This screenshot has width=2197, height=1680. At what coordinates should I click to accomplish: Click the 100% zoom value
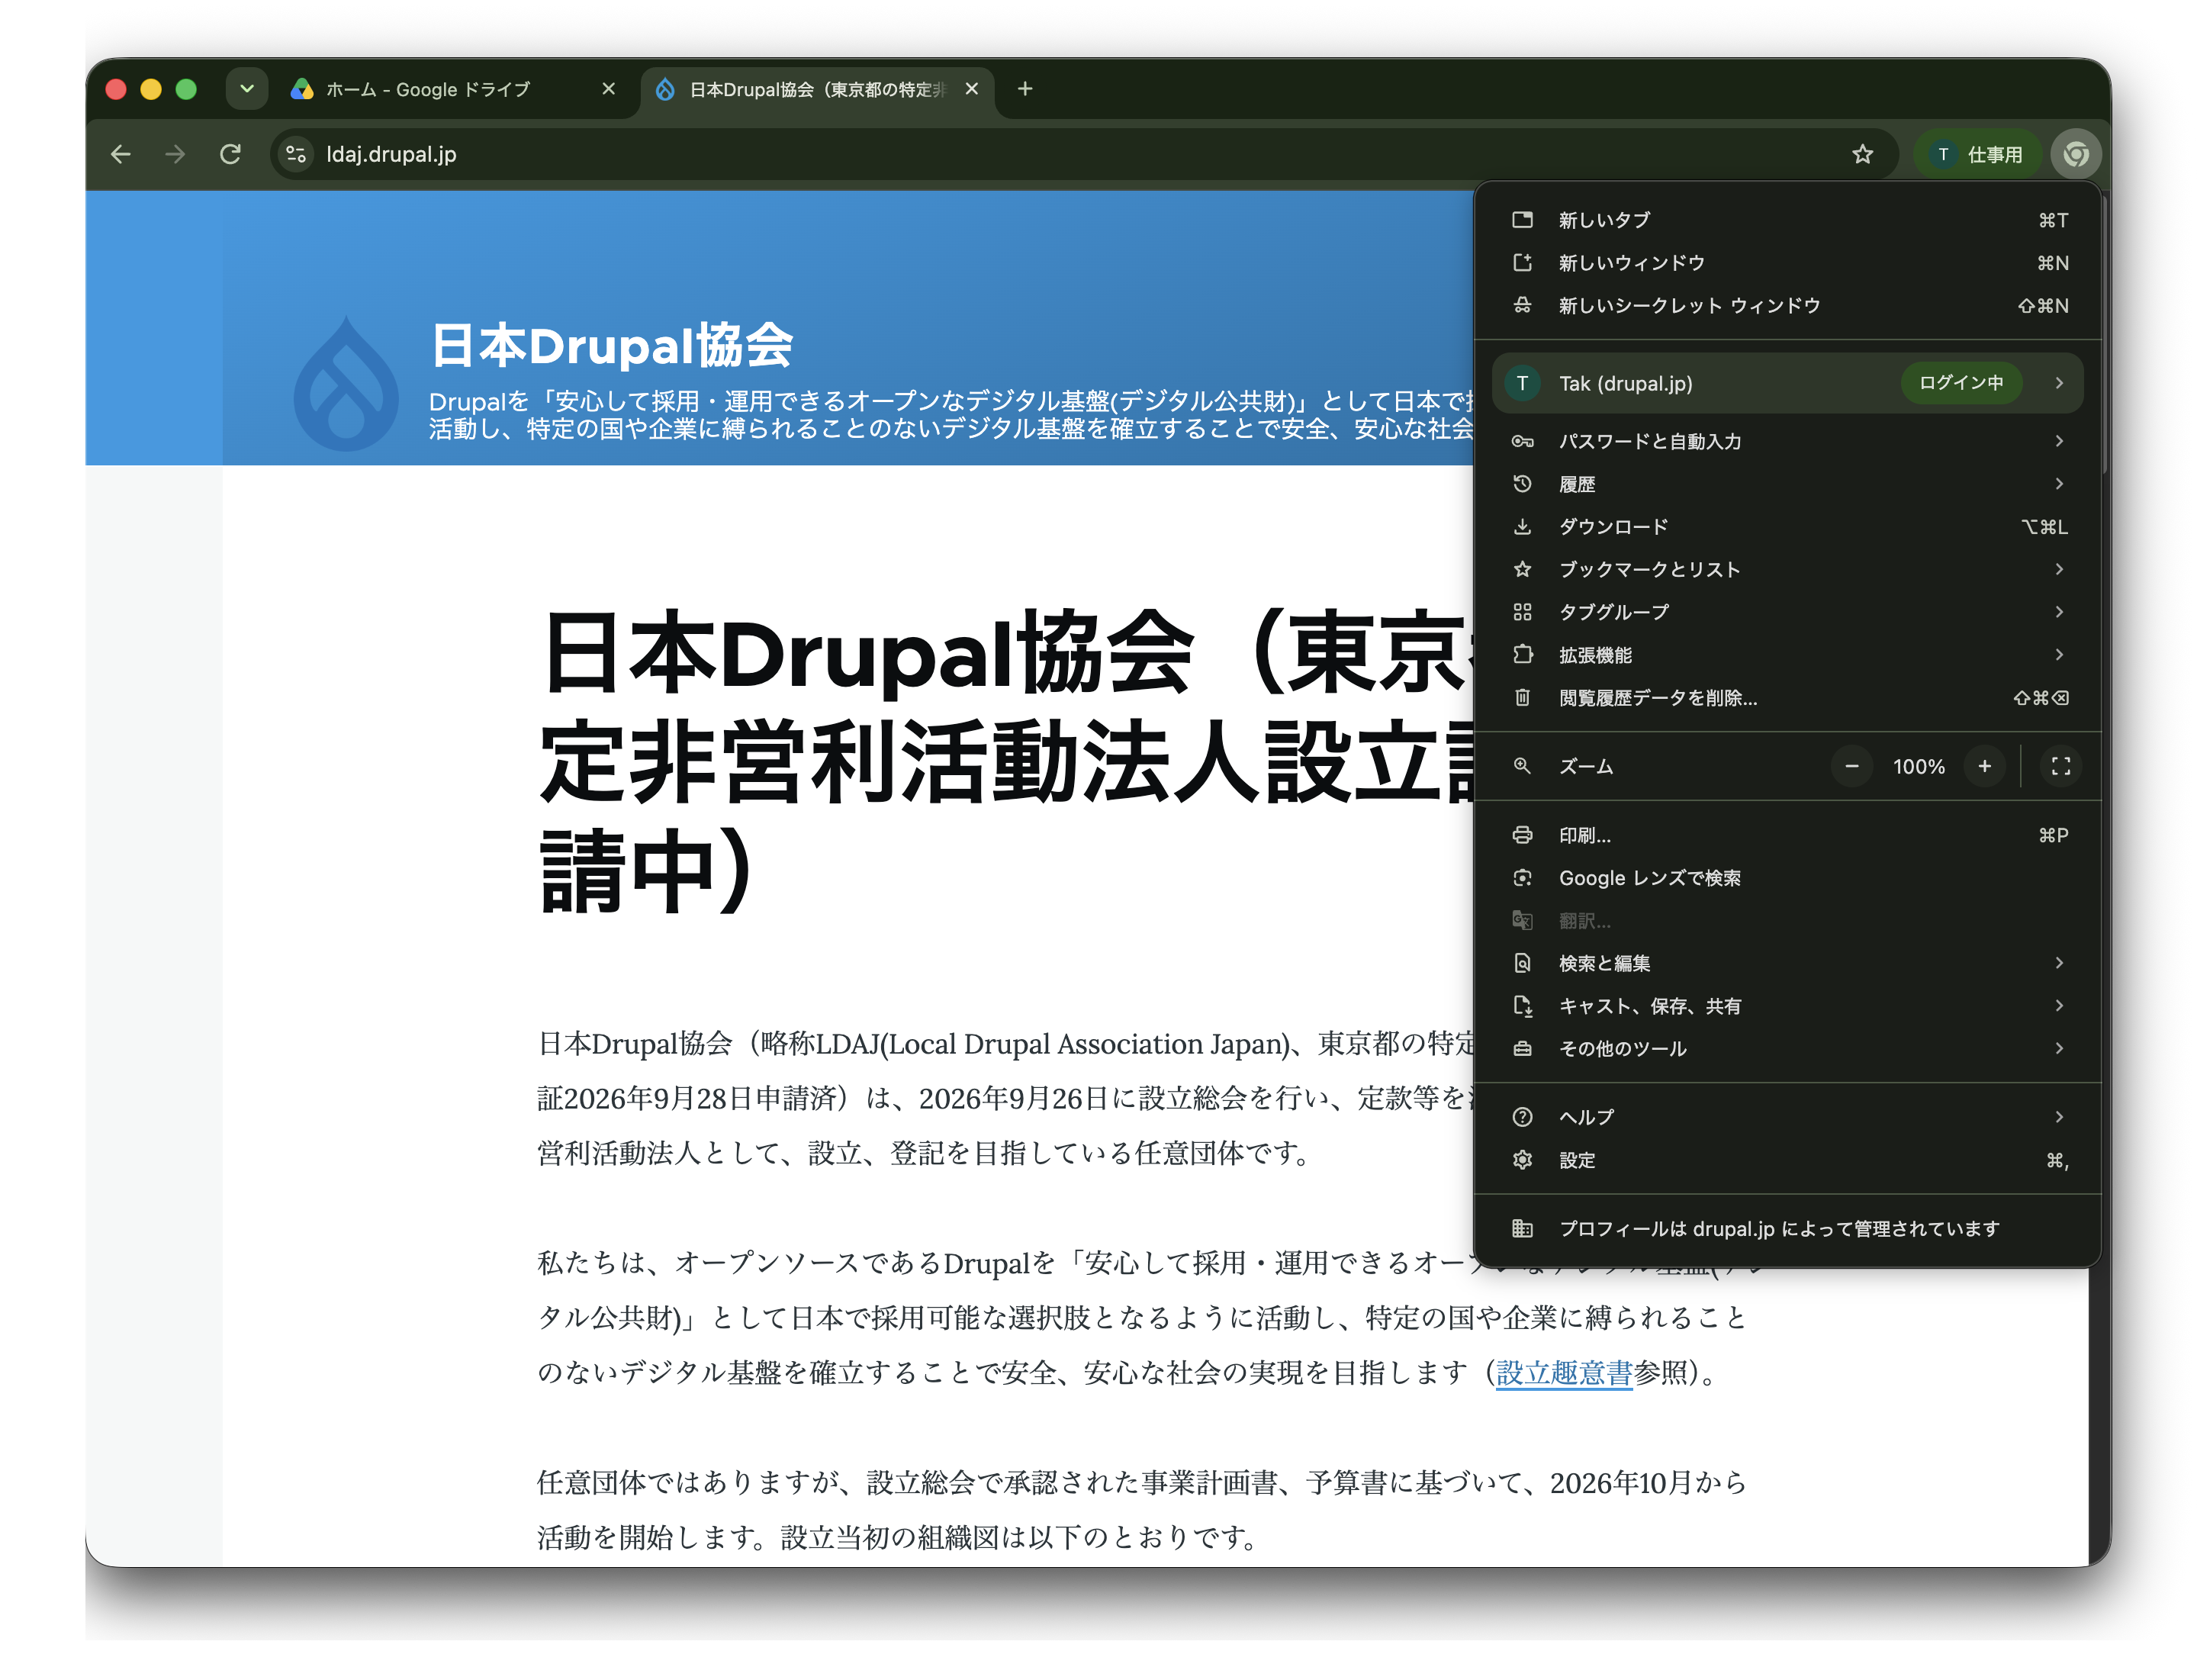tap(1918, 767)
